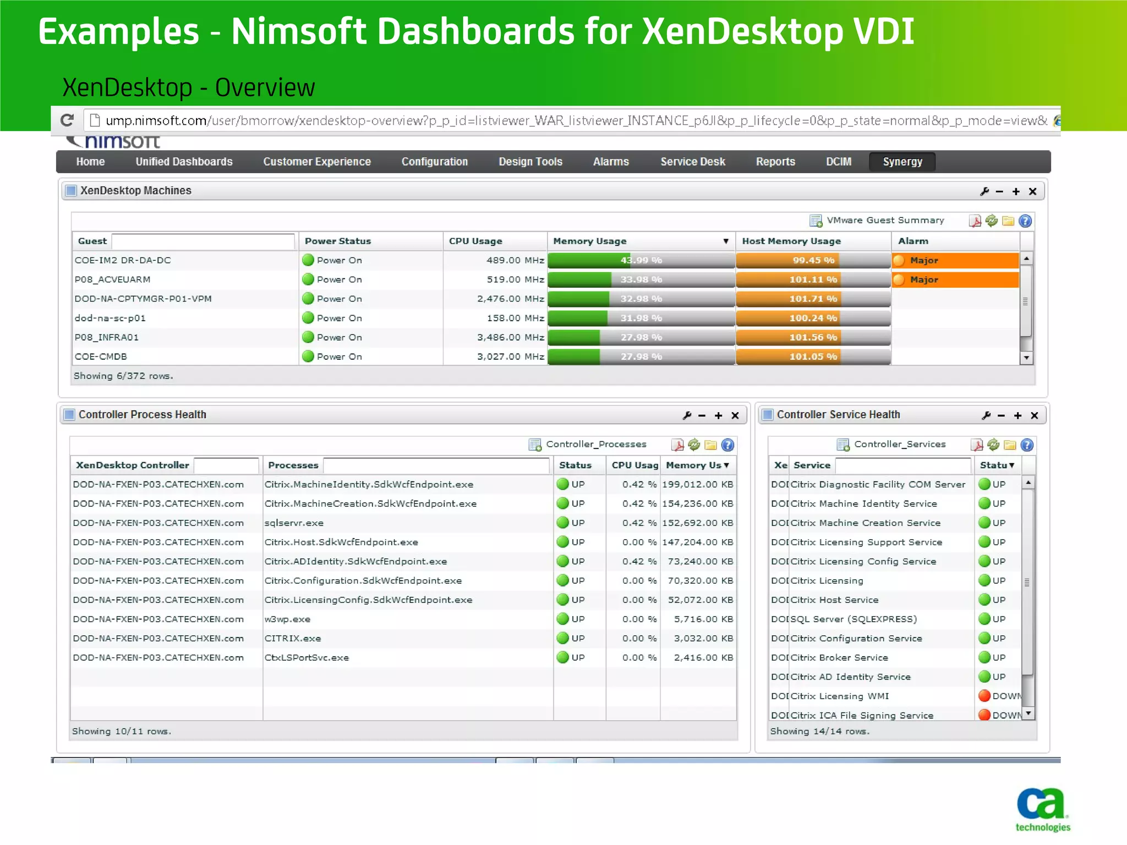The width and height of the screenshot is (1127, 845).
Task: Select Citrix Broker Service row
Action: coord(895,658)
